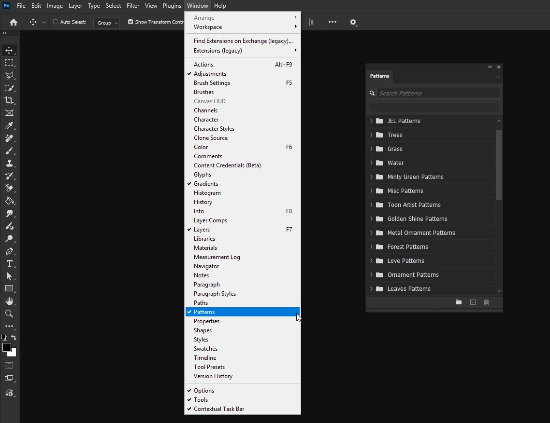Image resolution: width=550 pixels, height=423 pixels.
Task: Toggle Contextual Task Bar menu entry
Action: tap(243, 409)
